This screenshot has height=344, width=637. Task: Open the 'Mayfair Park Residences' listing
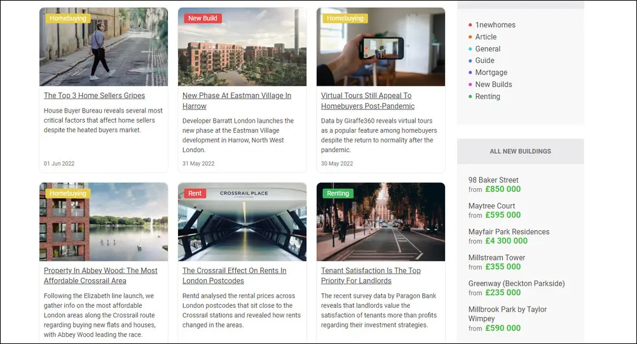tap(509, 232)
